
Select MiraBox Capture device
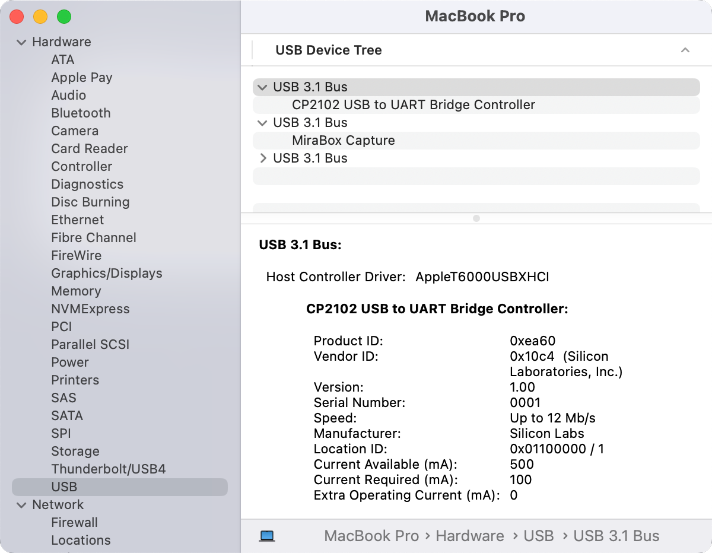tap(343, 141)
